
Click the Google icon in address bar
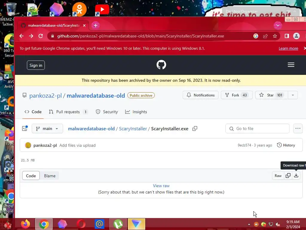[x=256, y=36]
